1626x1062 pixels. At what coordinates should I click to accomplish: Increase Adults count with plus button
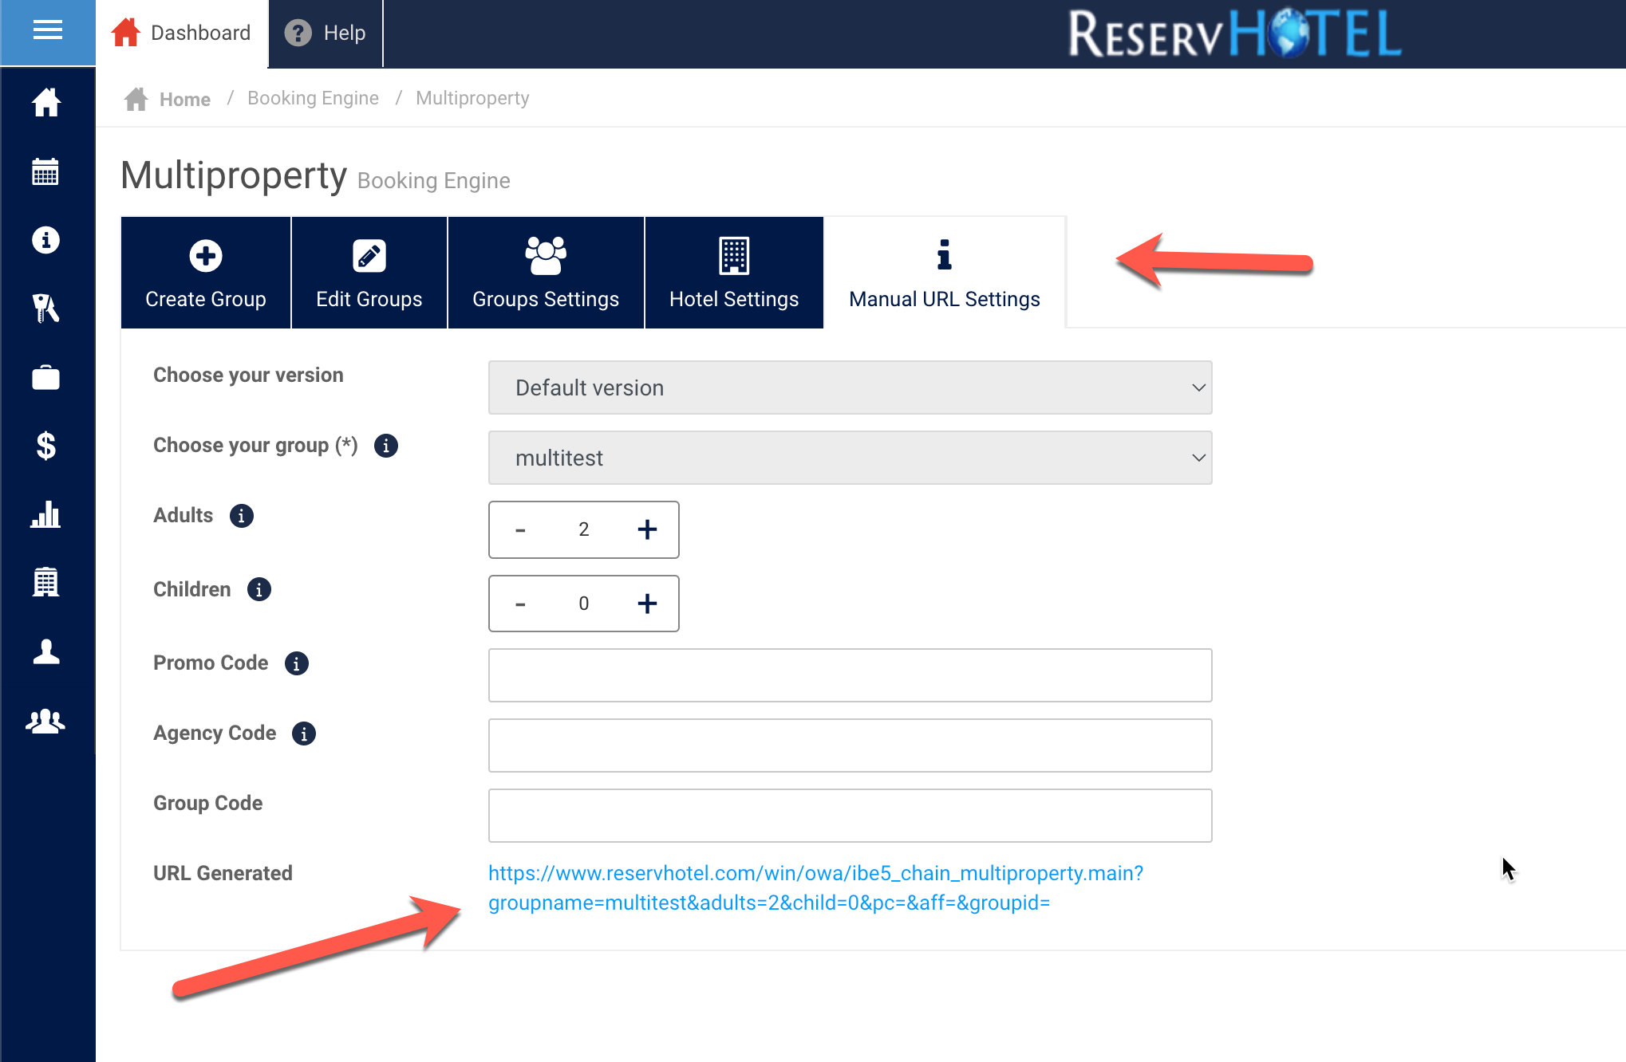point(647,529)
